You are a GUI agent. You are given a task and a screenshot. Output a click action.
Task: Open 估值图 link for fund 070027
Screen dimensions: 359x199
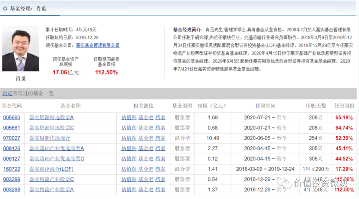(x=129, y=138)
